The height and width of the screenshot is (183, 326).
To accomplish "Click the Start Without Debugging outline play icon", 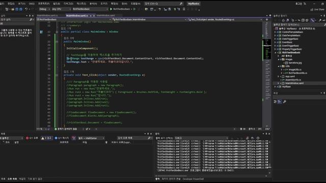I will point(134,9).
